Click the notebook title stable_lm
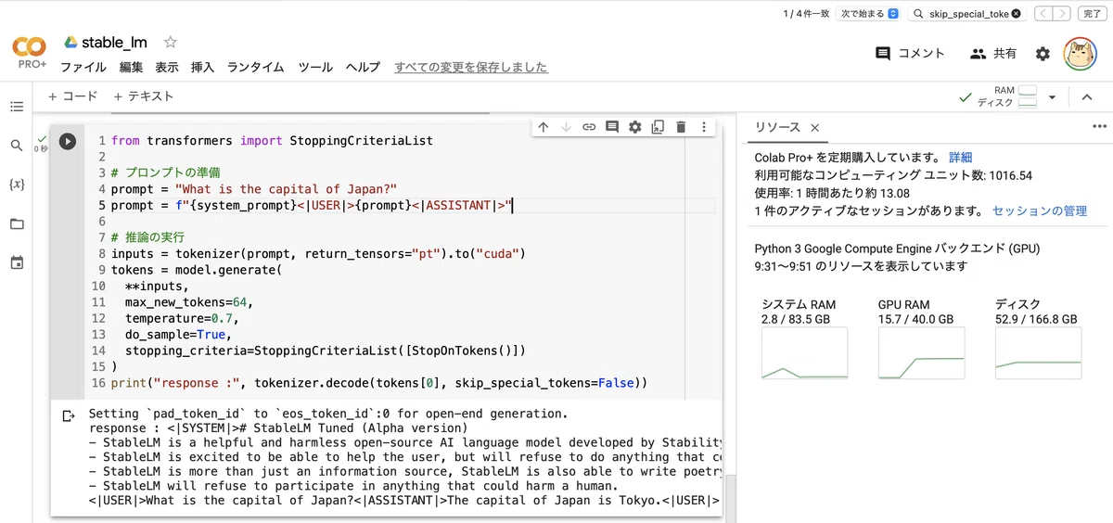Viewport: 1113px width, 523px height. tap(114, 42)
